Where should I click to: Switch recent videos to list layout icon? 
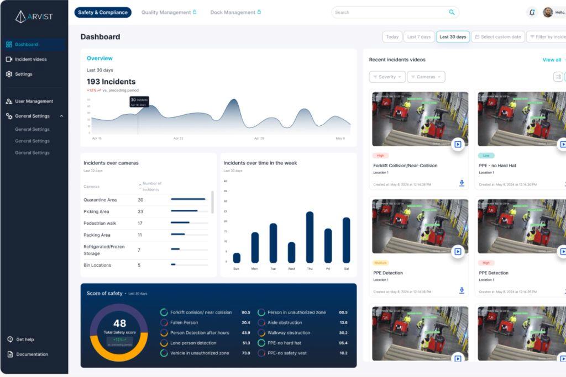pyautogui.click(x=558, y=77)
